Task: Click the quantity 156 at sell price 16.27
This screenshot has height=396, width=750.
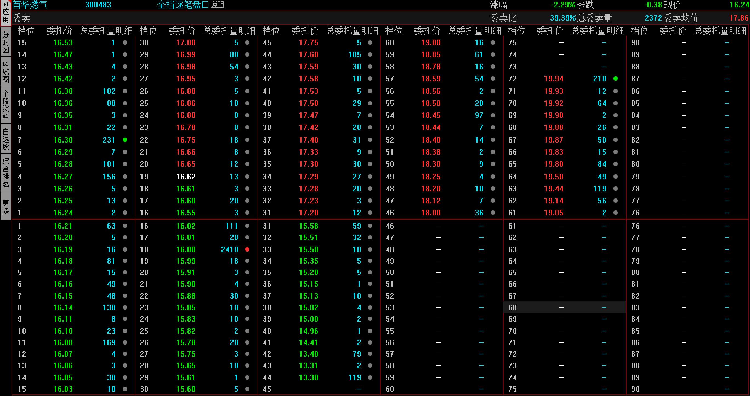Action: [109, 177]
